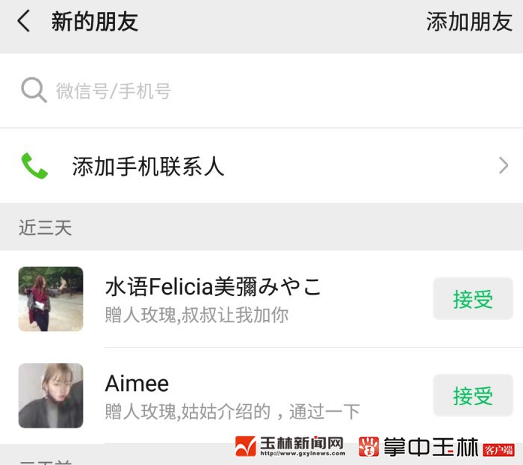This screenshot has width=523, height=465.
Task: Select the name 水语Felicia美彌みやこ
Action: [213, 286]
